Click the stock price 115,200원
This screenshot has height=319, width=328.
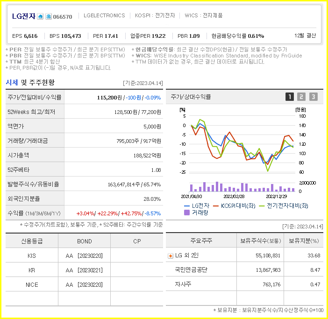109,98
